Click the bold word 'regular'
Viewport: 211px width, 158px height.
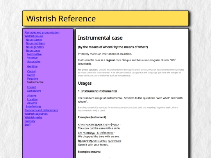(110, 60)
